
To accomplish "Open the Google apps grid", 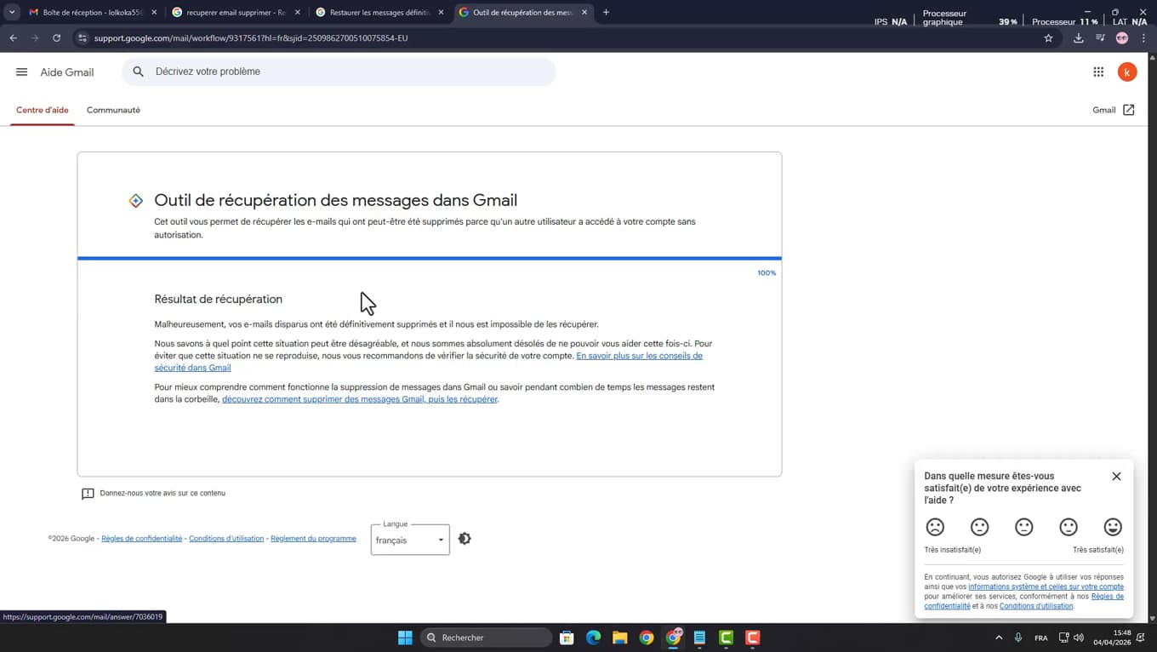I will coord(1098,72).
